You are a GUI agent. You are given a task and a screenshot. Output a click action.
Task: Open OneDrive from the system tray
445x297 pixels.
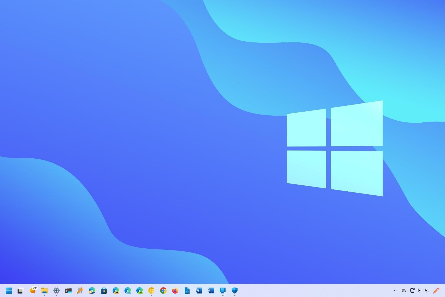click(404, 291)
